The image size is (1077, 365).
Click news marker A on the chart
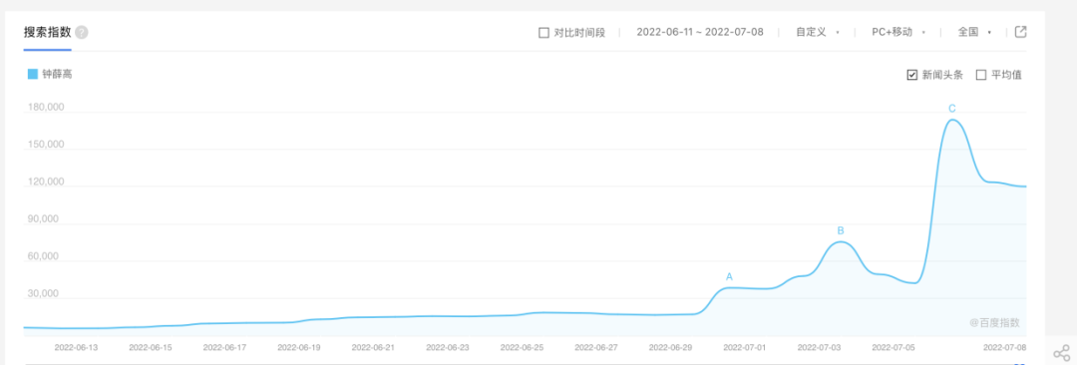(729, 277)
